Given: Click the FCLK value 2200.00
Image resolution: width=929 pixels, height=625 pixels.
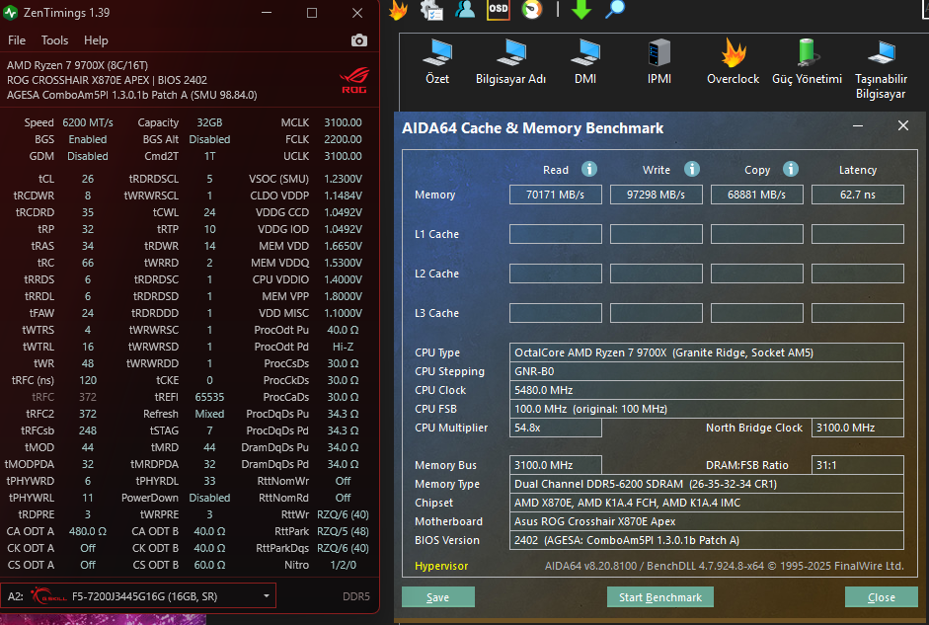Looking at the screenshot, I should click(343, 139).
